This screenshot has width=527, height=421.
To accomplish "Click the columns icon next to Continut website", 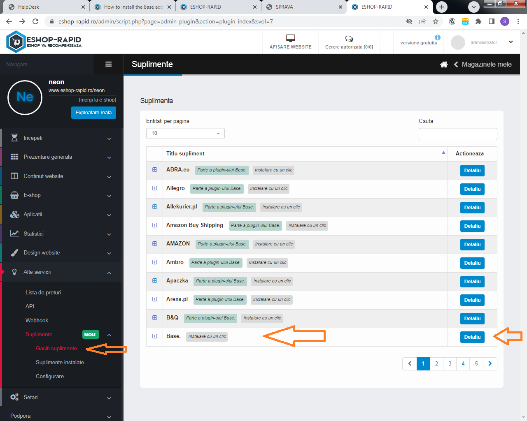I will [x=14, y=176].
